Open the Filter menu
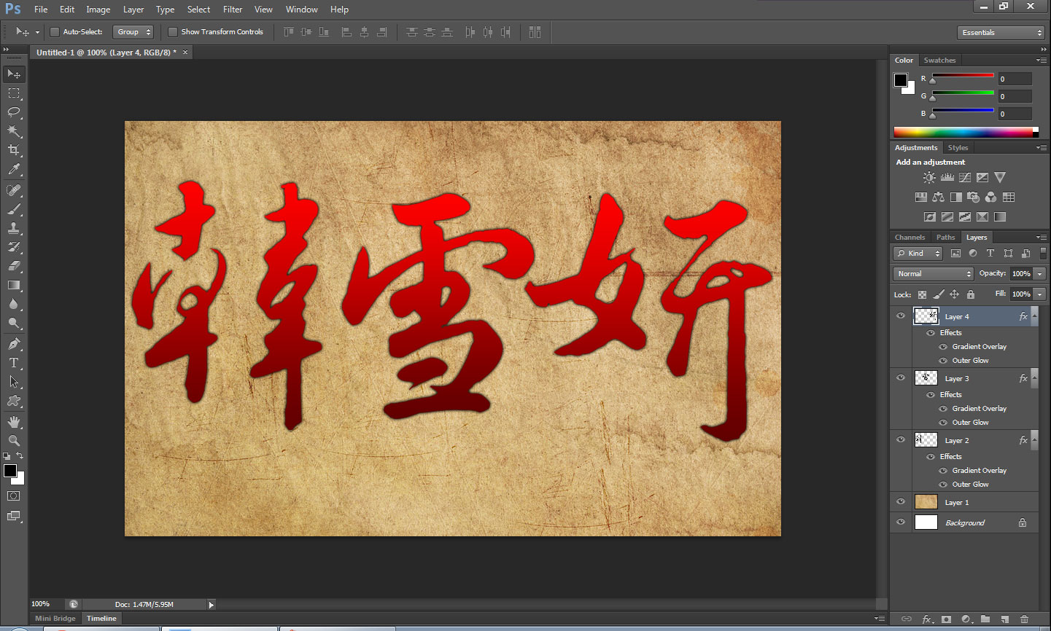Screen dimensions: 1051x631 233,9
